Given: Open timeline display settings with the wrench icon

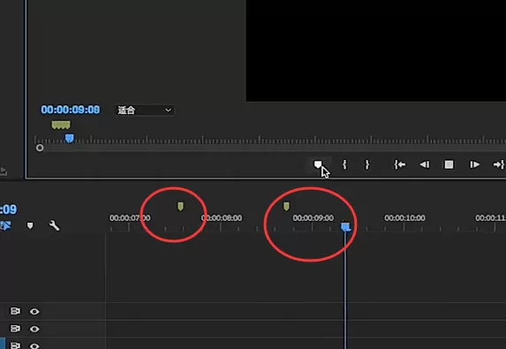Looking at the screenshot, I should click(54, 225).
